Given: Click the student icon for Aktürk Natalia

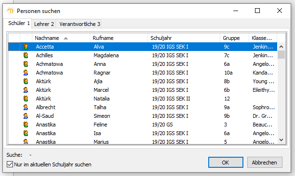Looking at the screenshot, I should pos(26,99).
